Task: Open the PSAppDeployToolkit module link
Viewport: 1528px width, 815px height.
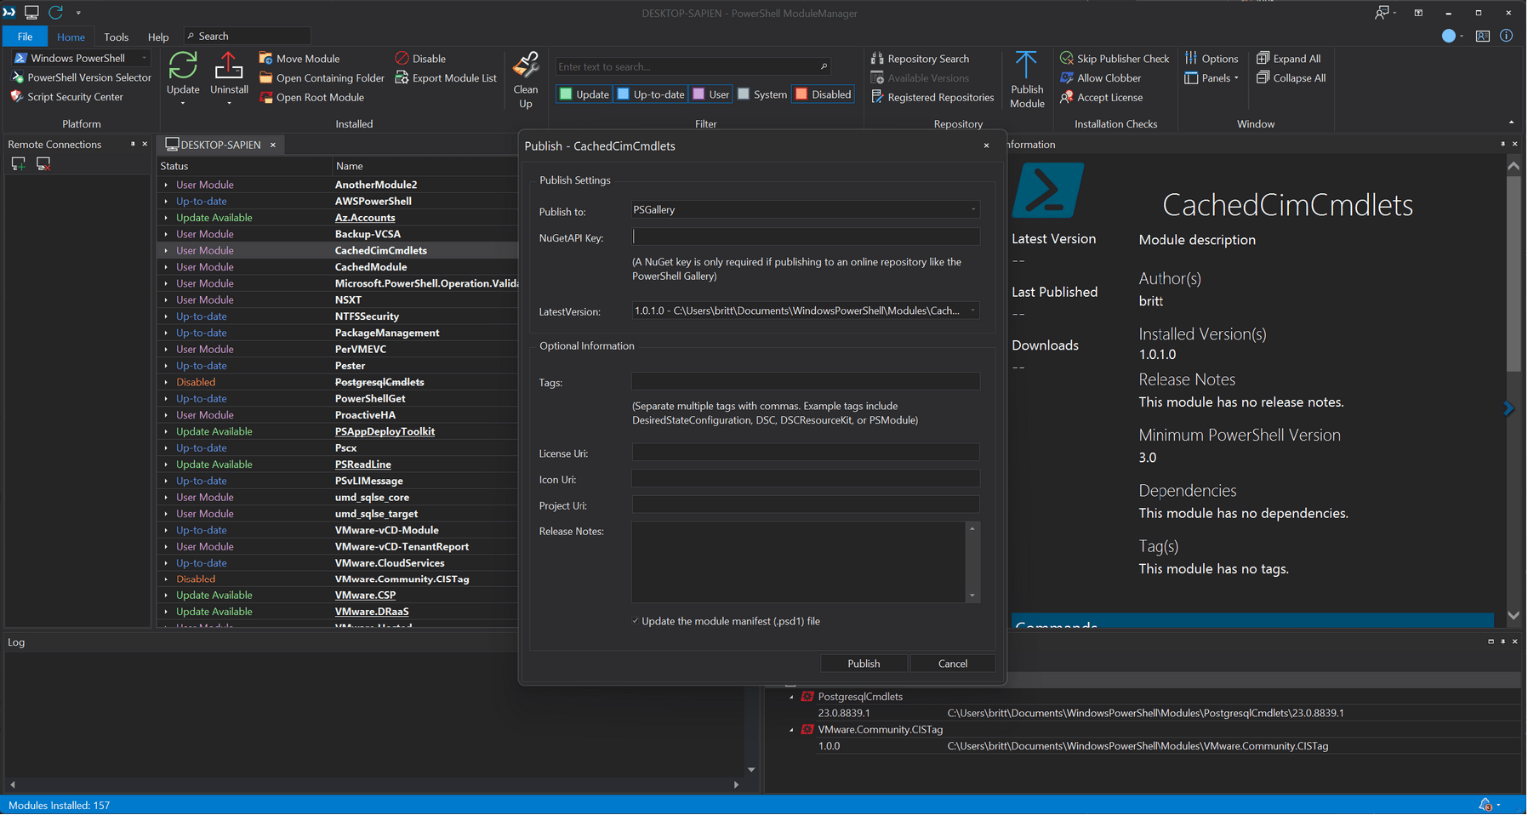Action: (385, 432)
